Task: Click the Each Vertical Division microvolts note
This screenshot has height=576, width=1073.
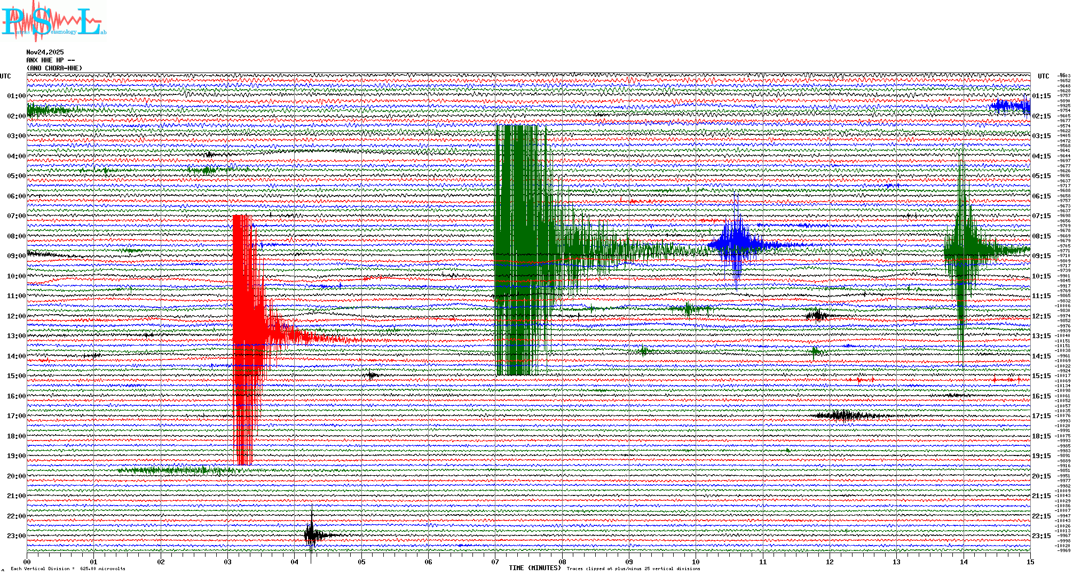Action: 68,569
